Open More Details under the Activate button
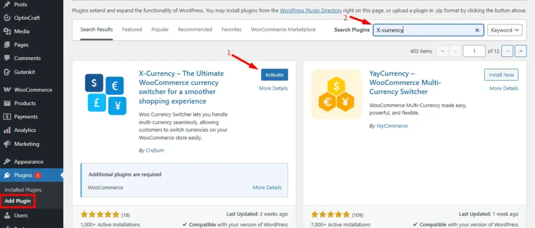535x228 pixels. (x=273, y=88)
